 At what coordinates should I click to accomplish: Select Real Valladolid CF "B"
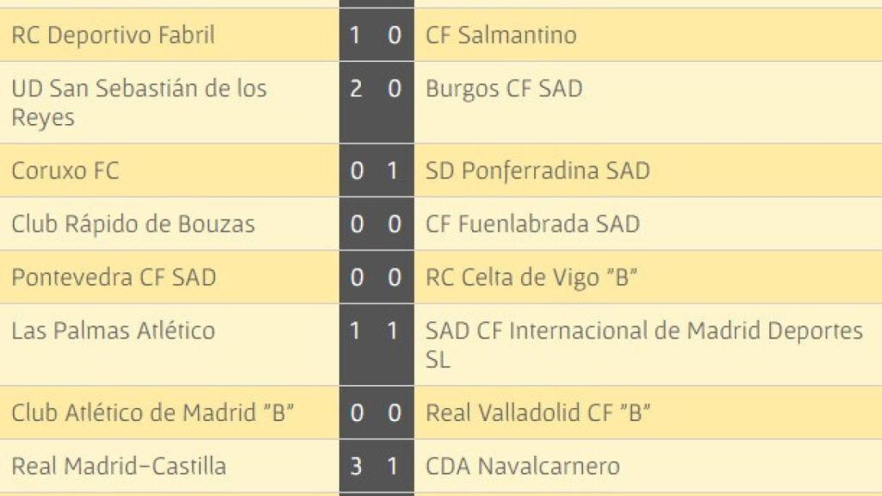pos(538,412)
